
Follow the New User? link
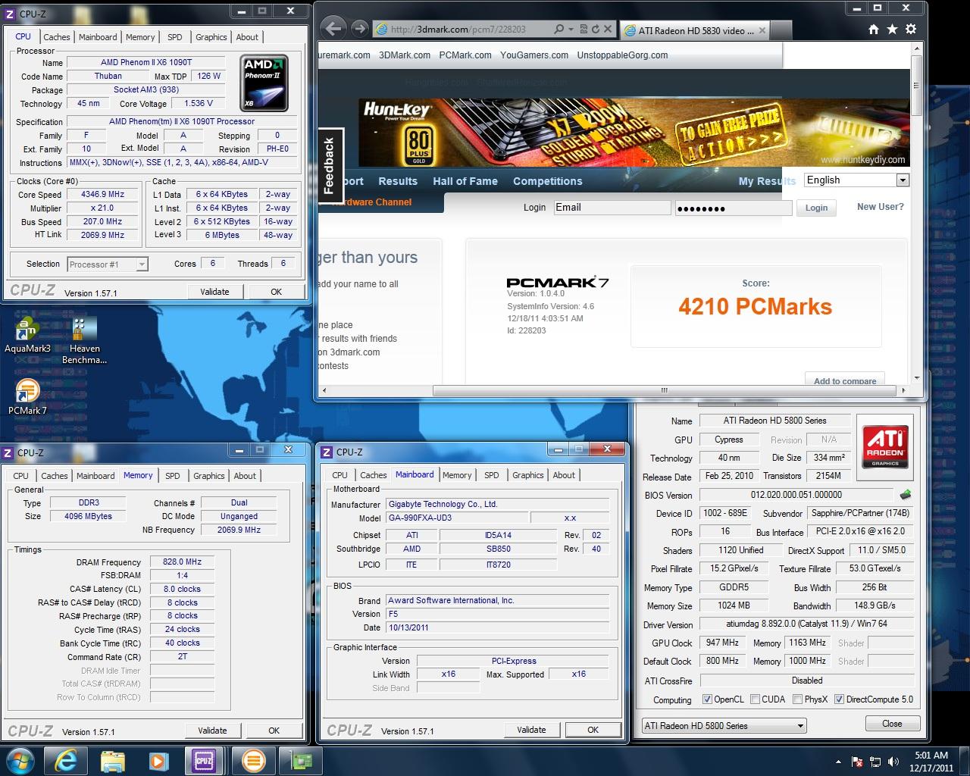coord(880,207)
